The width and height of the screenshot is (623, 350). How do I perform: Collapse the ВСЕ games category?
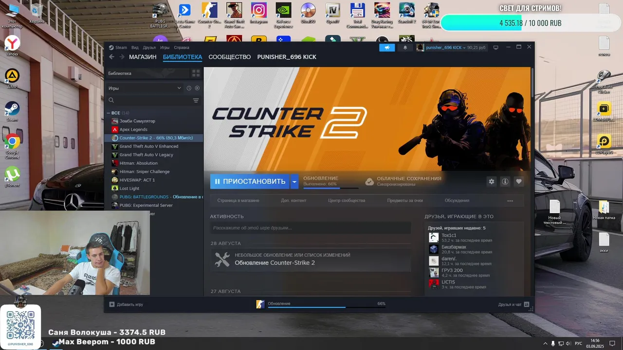(x=109, y=113)
